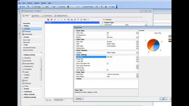Switch to the Working Preview tab

[x=61, y=16]
